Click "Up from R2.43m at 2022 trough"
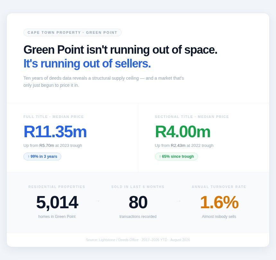This screenshot has height=260, width=276. (184, 145)
